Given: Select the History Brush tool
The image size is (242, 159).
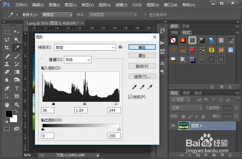Looking at the screenshot, I should click(x=17, y=64).
